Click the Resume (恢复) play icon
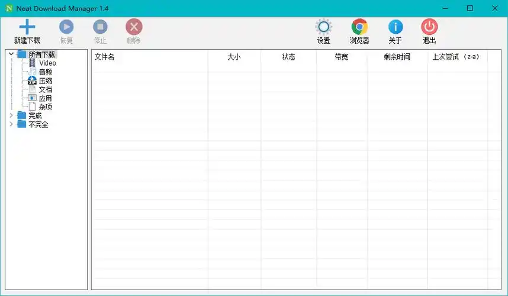The height and width of the screenshot is (296, 508). pyautogui.click(x=66, y=27)
